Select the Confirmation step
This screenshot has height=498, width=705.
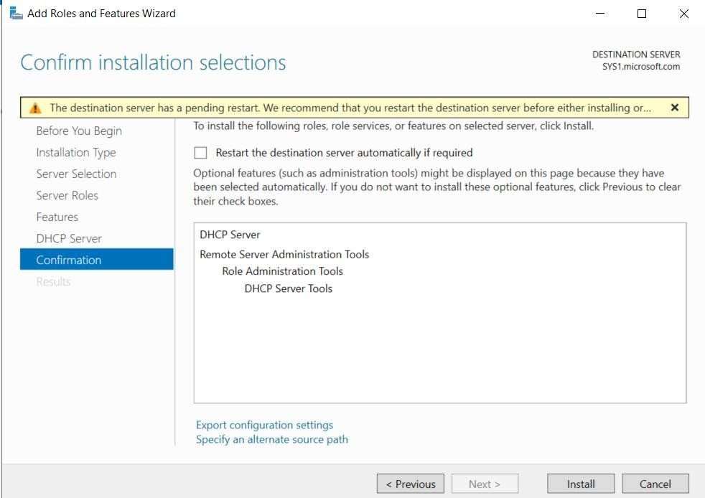(97, 259)
